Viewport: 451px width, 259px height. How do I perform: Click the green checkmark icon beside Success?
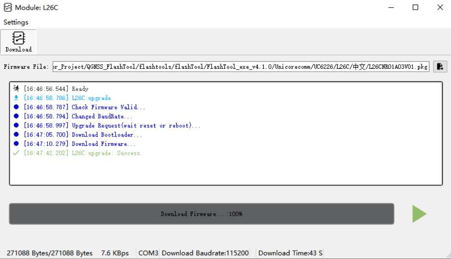(x=16, y=153)
